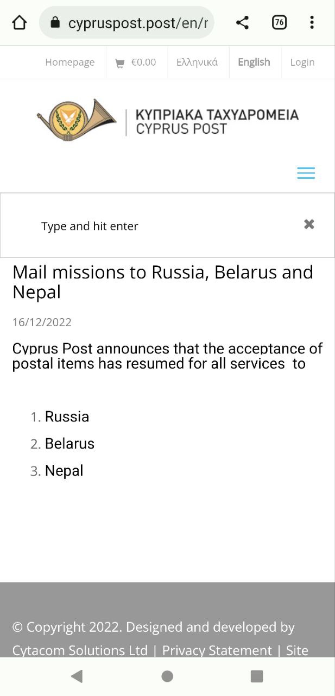Tap the browser home icon
Viewport: 335px width, 696px height.
[x=20, y=23]
